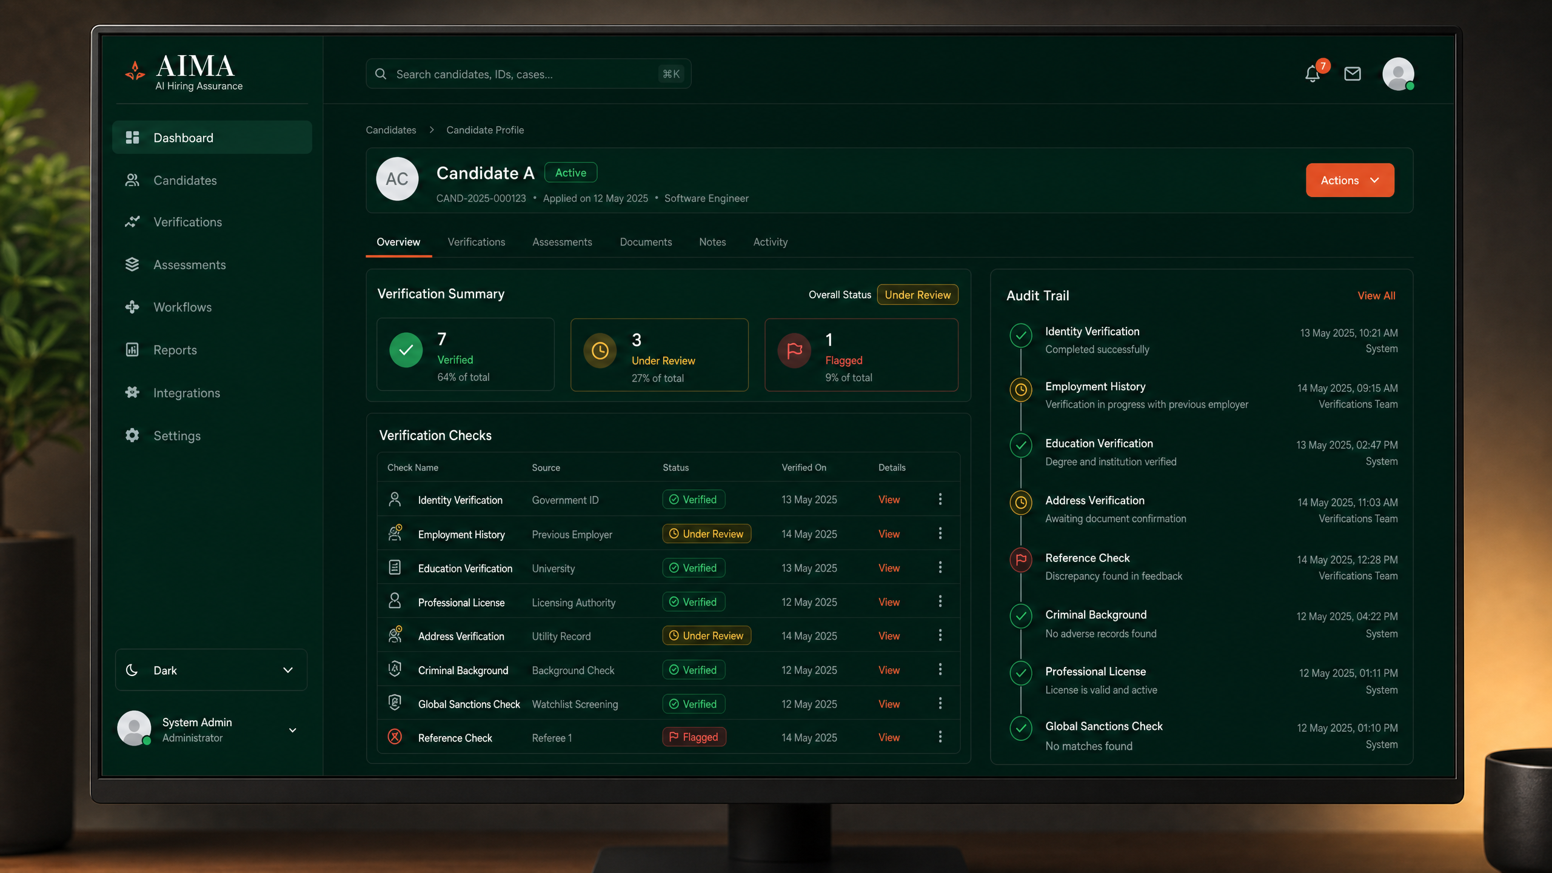Image resolution: width=1552 pixels, height=873 pixels.
Task: Switch to the Documents tab
Action: pyautogui.click(x=646, y=242)
